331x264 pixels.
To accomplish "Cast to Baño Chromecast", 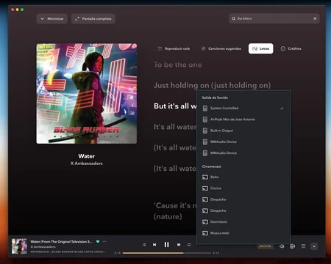I will [243, 177].
